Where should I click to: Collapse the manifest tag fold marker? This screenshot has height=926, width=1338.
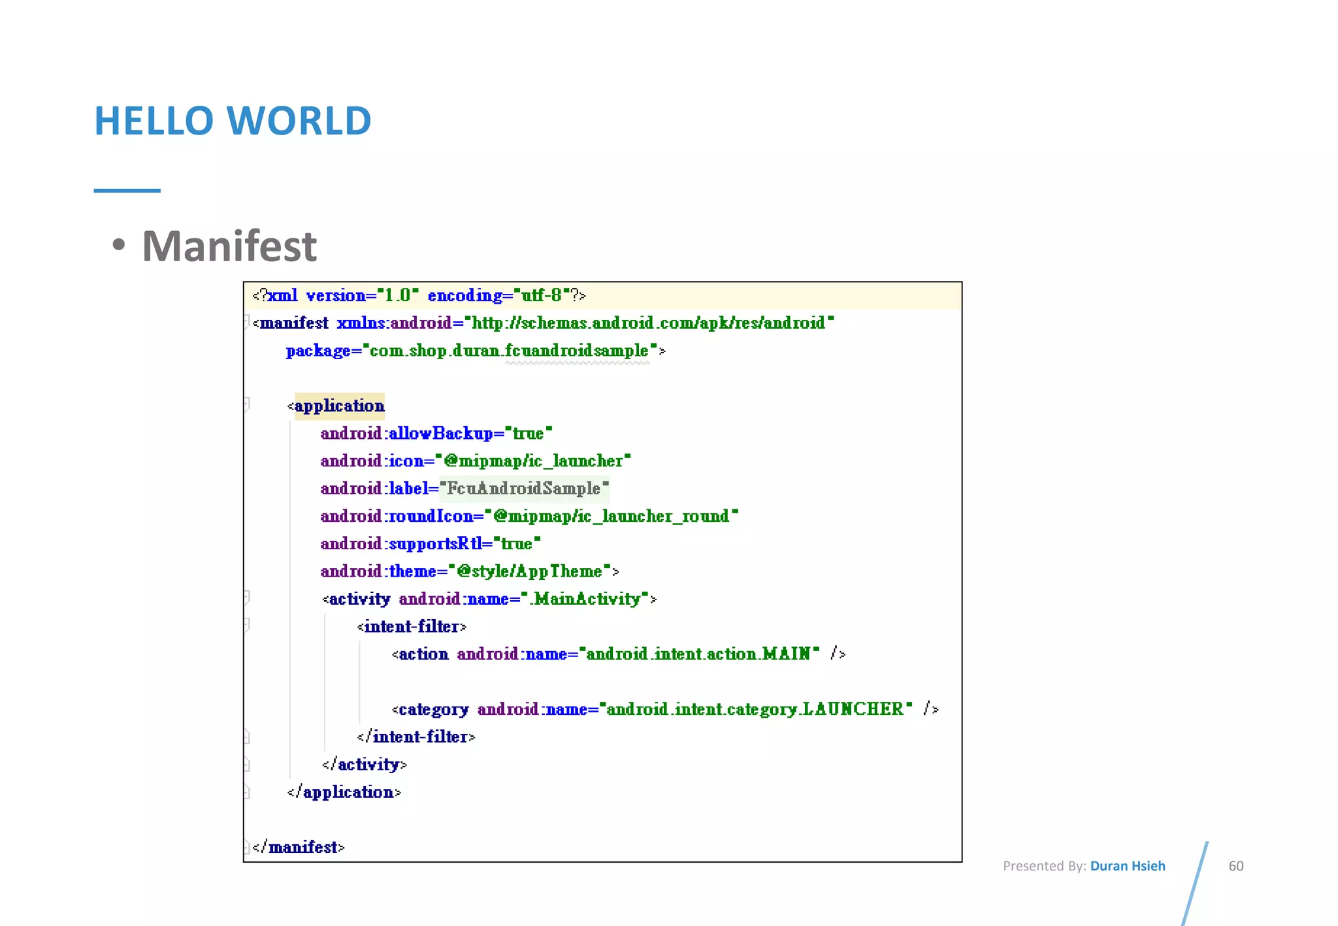247,321
